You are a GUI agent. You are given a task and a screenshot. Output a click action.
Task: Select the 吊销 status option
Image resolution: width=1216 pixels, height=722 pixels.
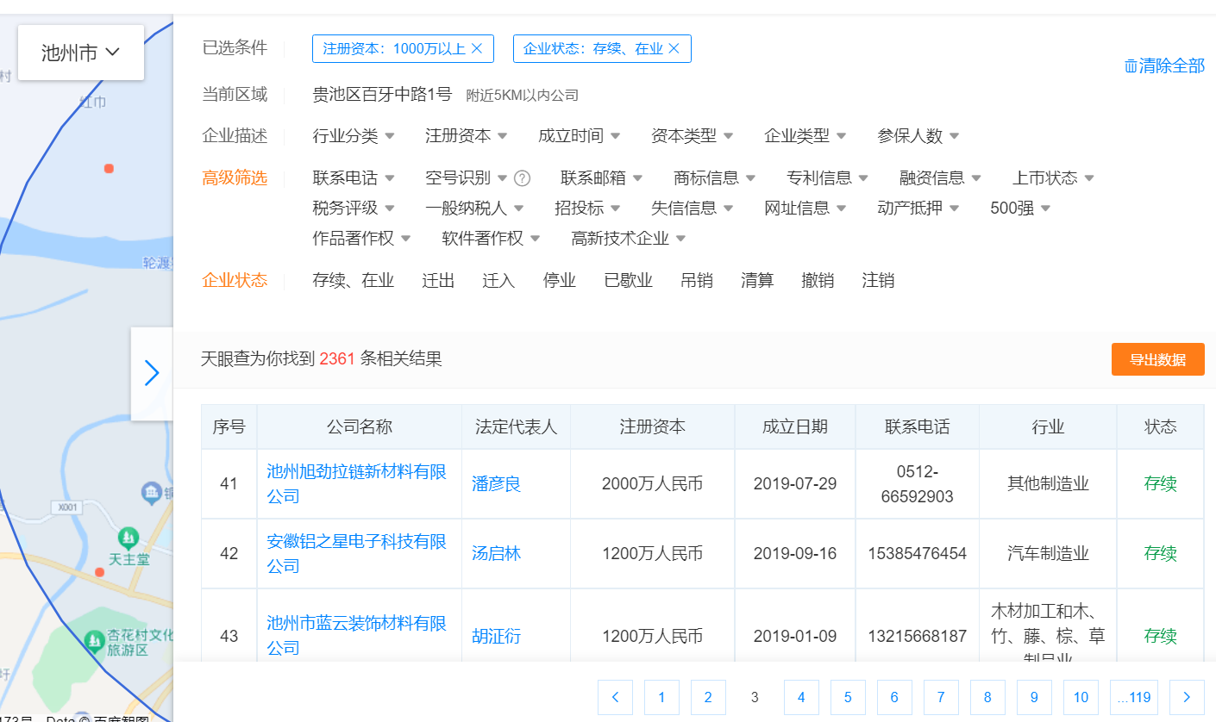click(697, 280)
